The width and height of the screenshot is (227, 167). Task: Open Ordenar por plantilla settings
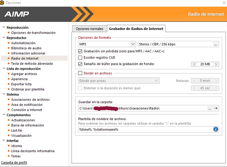coord(28,89)
